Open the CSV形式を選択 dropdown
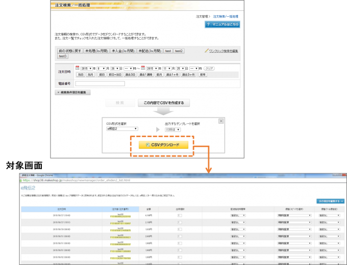 (121, 129)
